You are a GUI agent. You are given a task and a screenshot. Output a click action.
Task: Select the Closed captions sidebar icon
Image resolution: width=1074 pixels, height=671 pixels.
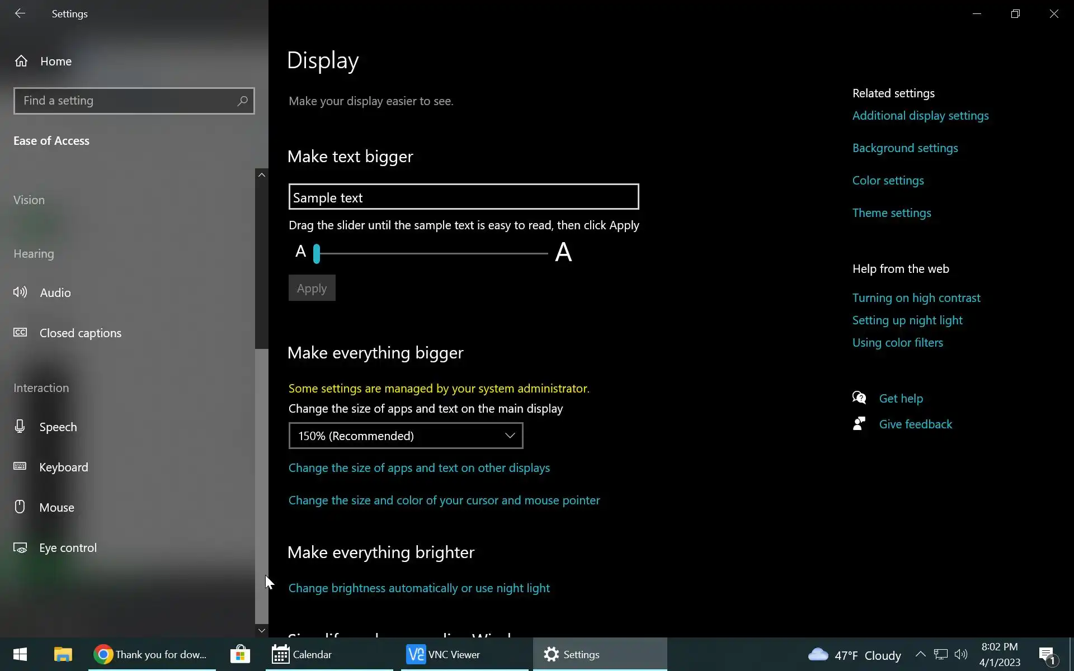pyautogui.click(x=20, y=333)
